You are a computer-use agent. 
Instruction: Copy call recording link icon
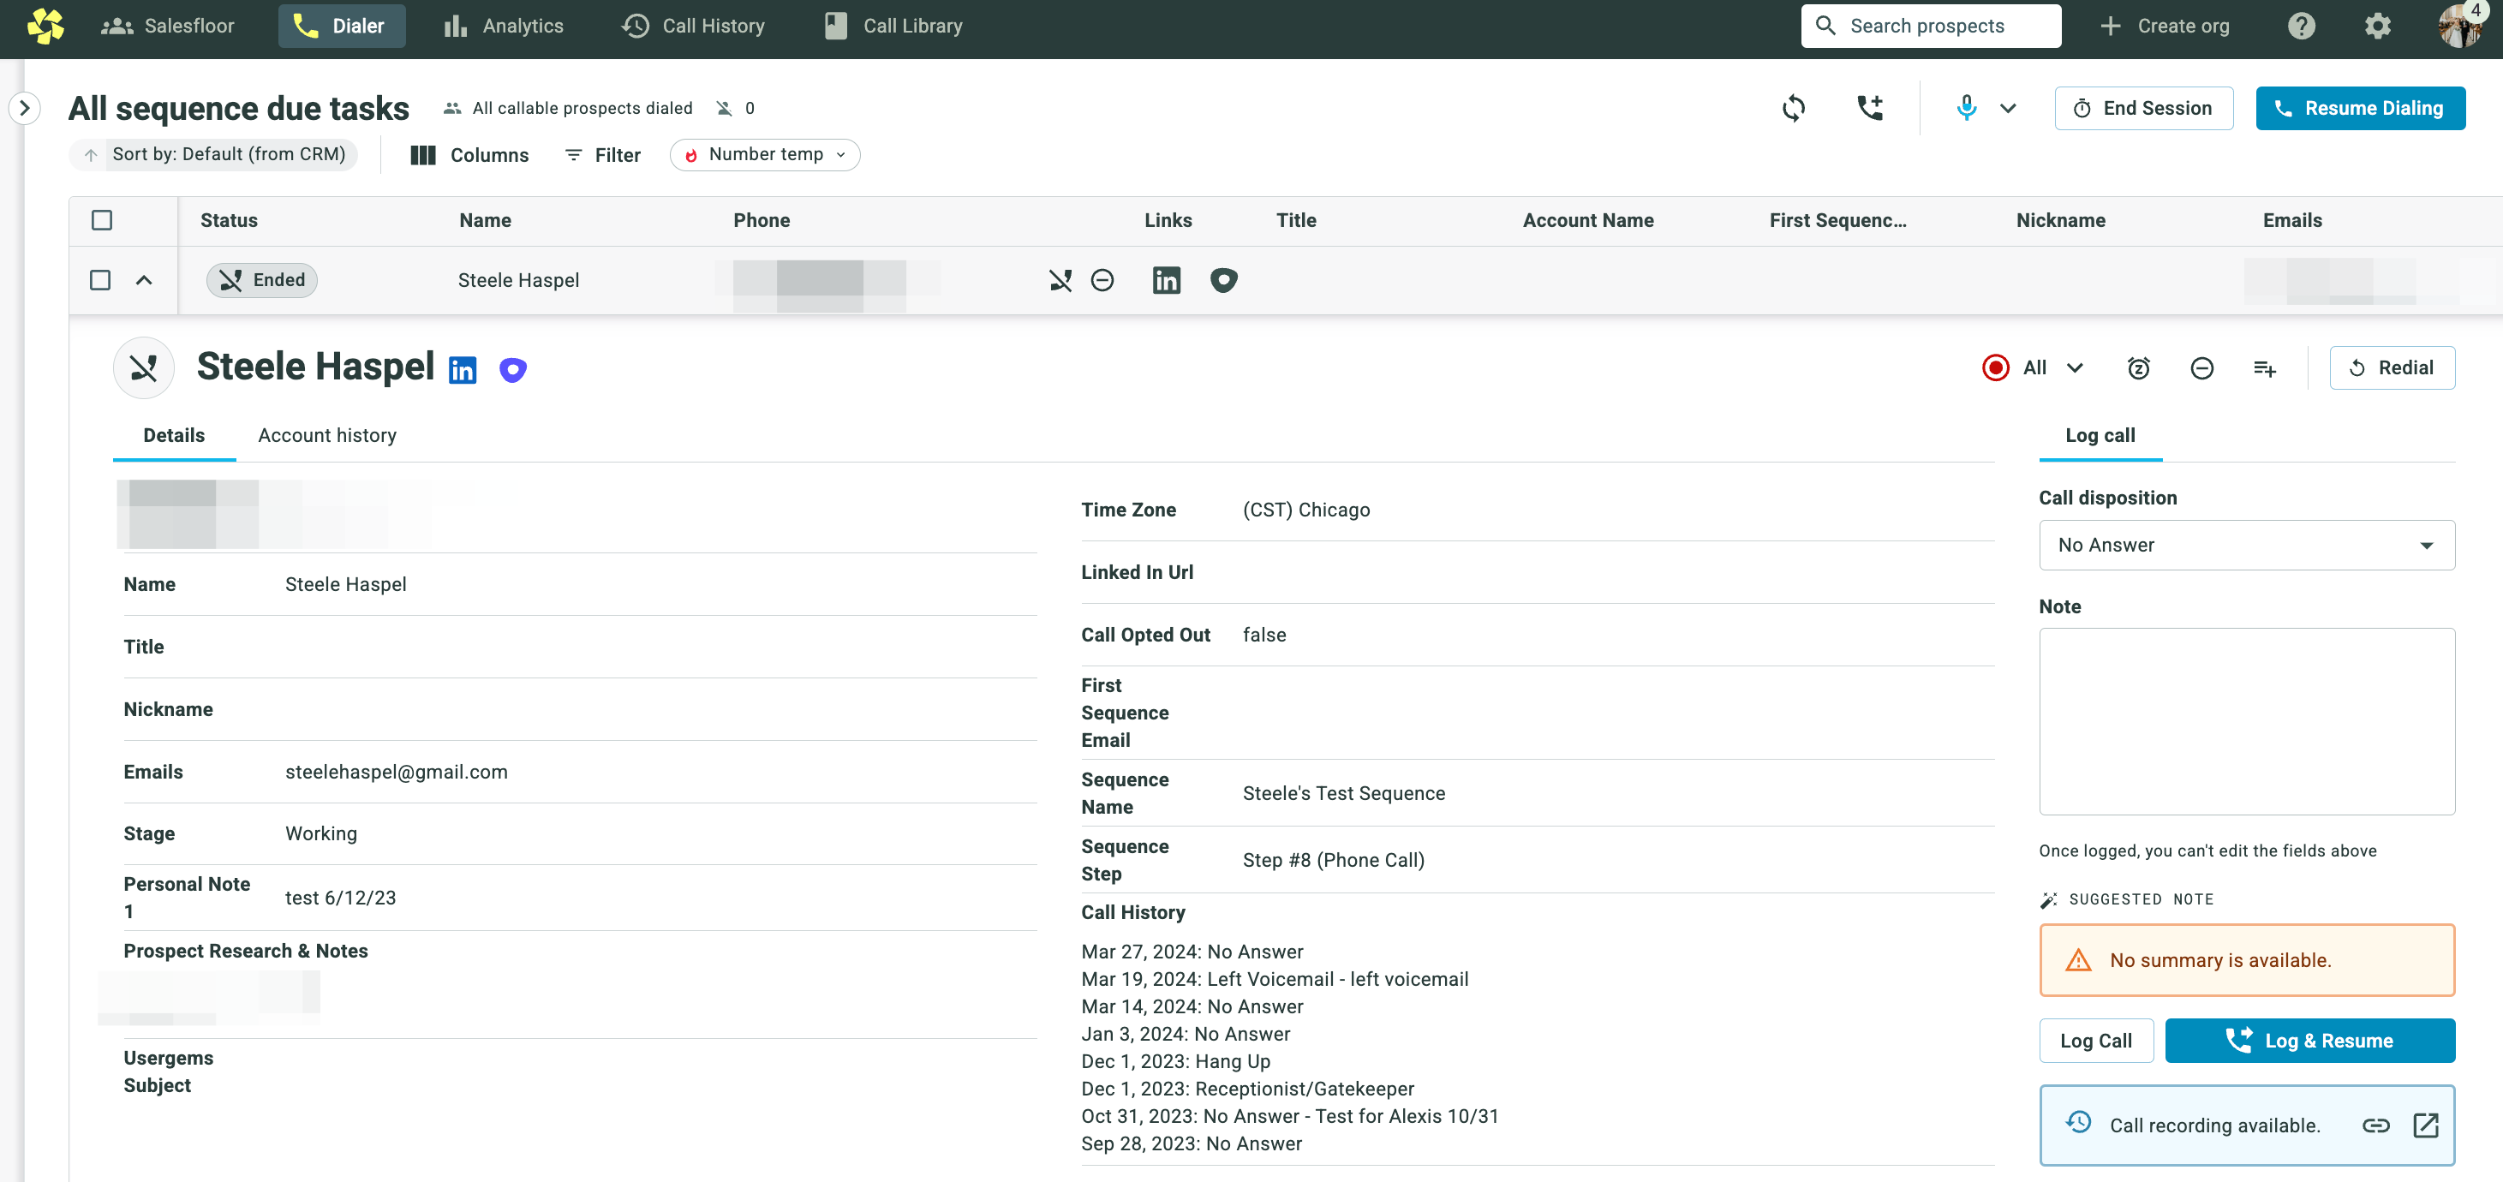point(2375,1125)
